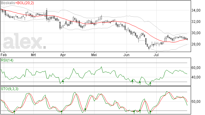Image resolution: width=205 pixels, height=115 pixels.
Task: Click the Mrt month label on axis
Action: click(x=33, y=55)
